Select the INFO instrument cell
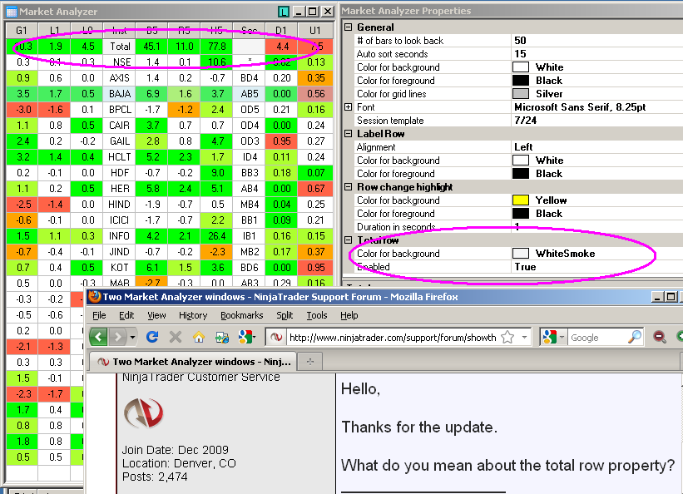The image size is (683, 494). coord(119,235)
